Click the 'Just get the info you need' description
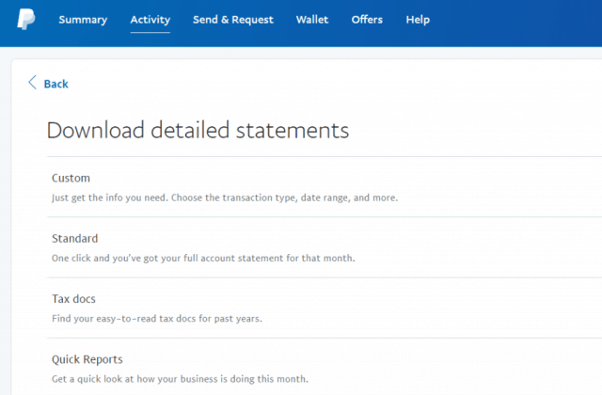 (x=224, y=198)
